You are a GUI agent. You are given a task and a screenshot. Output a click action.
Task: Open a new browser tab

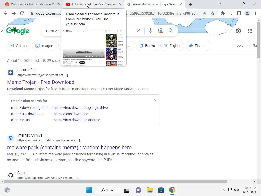pos(191,4)
